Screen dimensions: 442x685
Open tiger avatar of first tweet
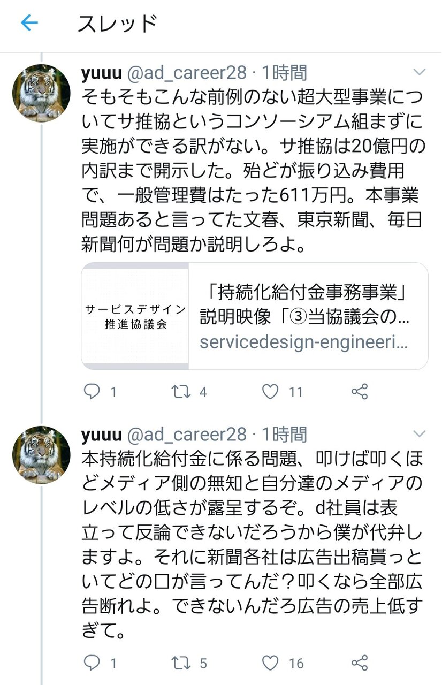pyautogui.click(x=41, y=94)
